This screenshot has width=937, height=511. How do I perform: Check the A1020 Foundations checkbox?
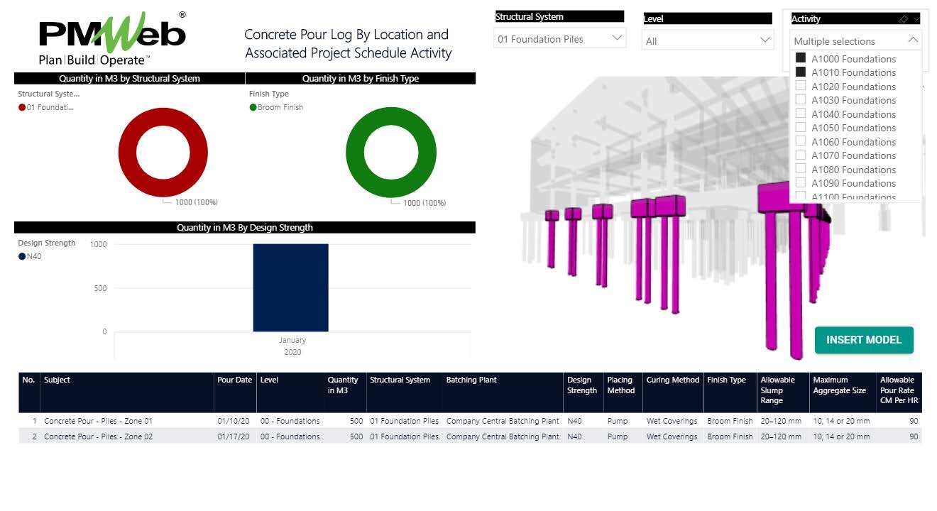click(x=801, y=86)
